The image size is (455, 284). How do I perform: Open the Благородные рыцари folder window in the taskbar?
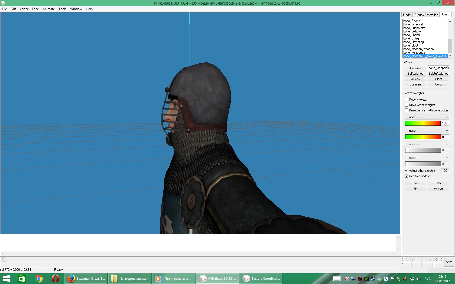[130, 279]
